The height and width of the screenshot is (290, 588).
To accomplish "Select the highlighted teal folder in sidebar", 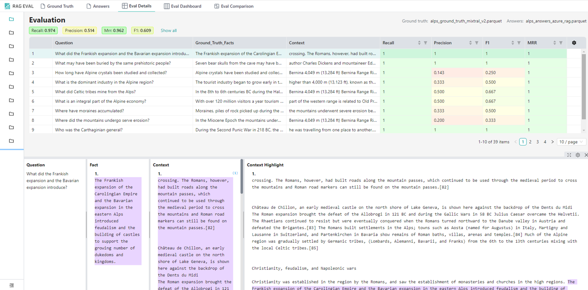I will (12, 19).
